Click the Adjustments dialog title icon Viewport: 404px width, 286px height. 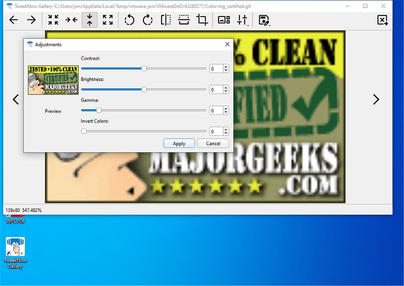click(x=30, y=44)
